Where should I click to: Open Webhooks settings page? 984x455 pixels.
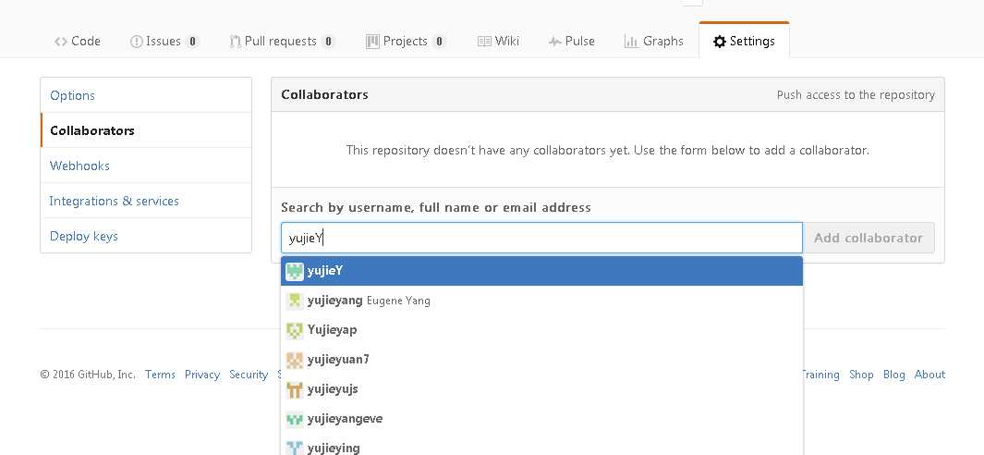tap(146, 166)
